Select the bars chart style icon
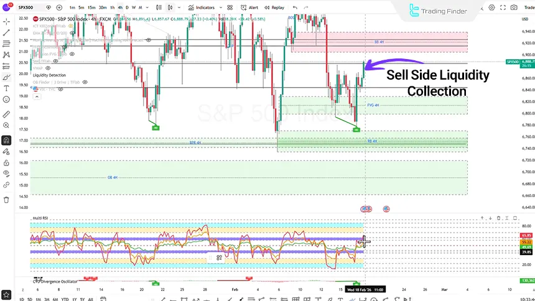This screenshot has height=301, width=535. pos(159,7)
